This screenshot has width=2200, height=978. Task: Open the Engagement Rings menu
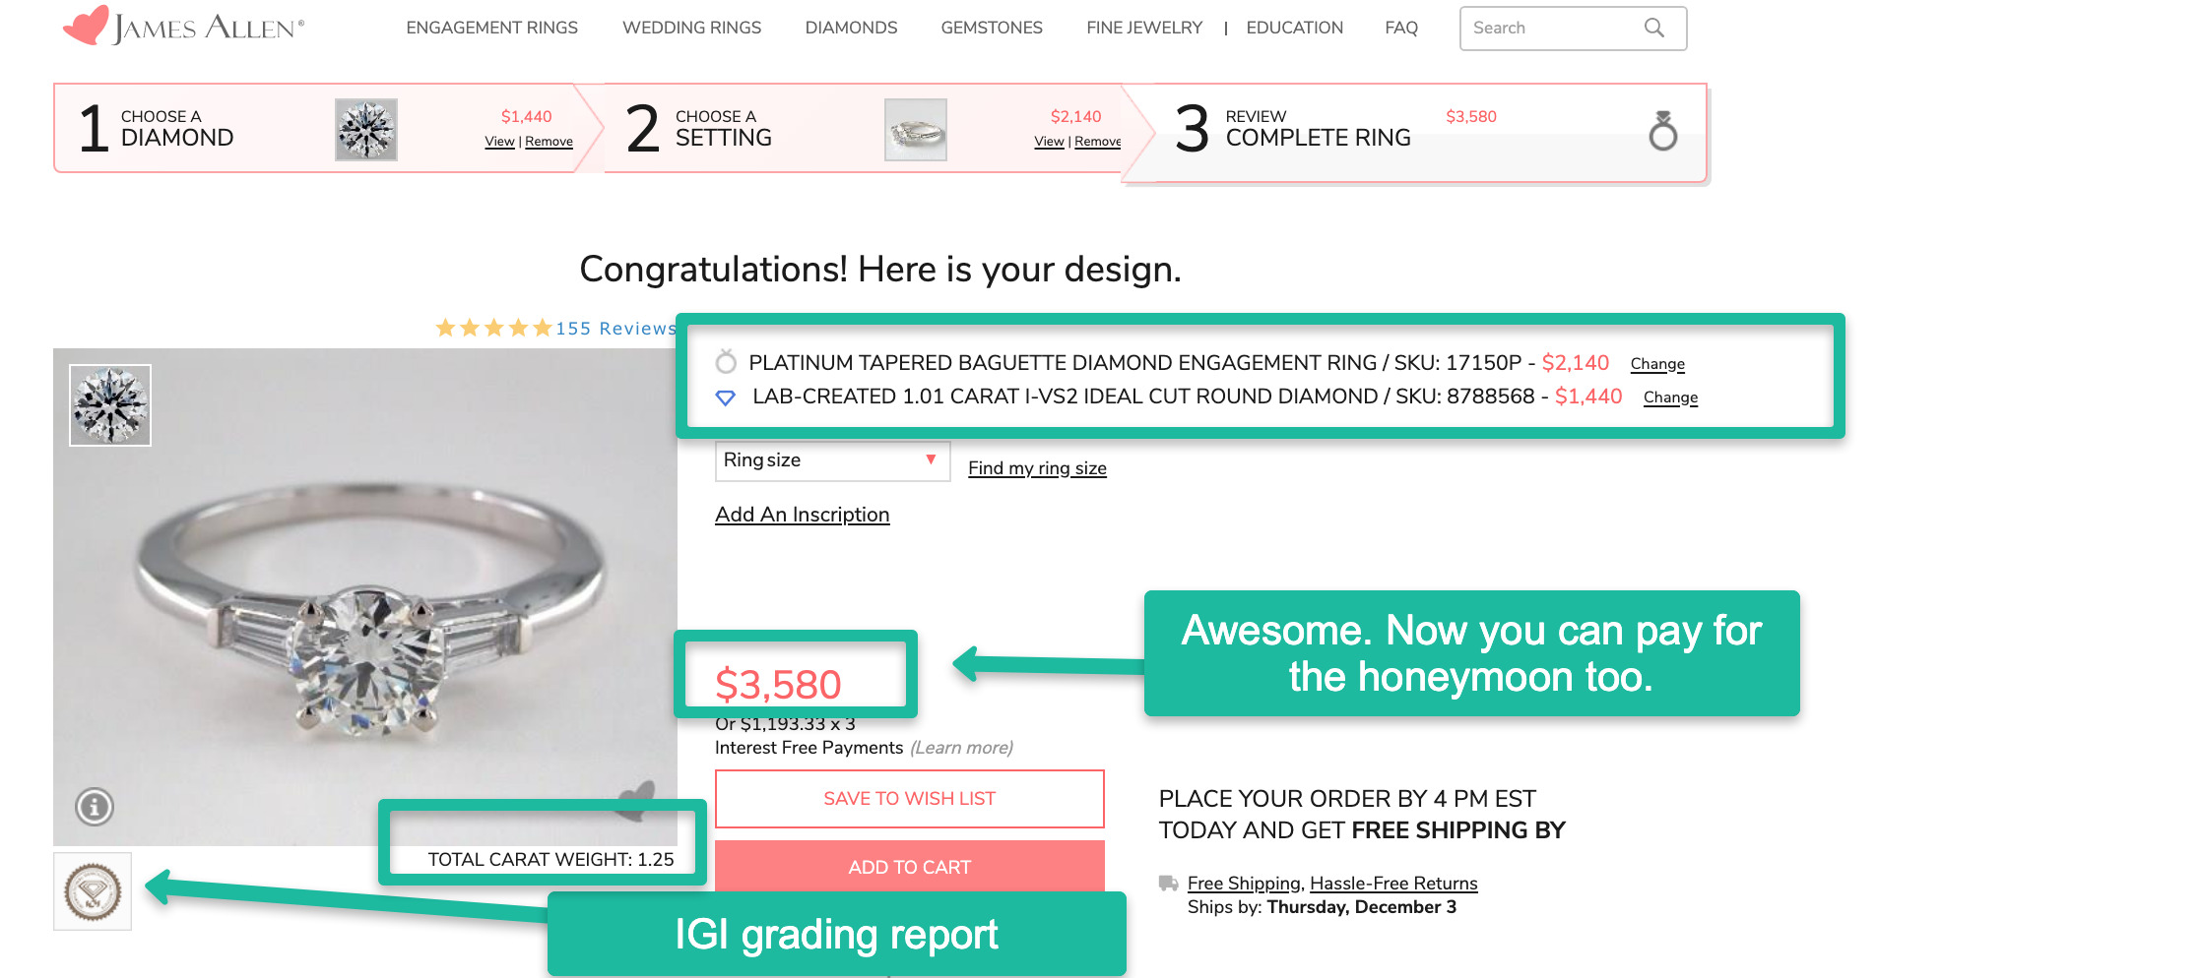[491, 28]
